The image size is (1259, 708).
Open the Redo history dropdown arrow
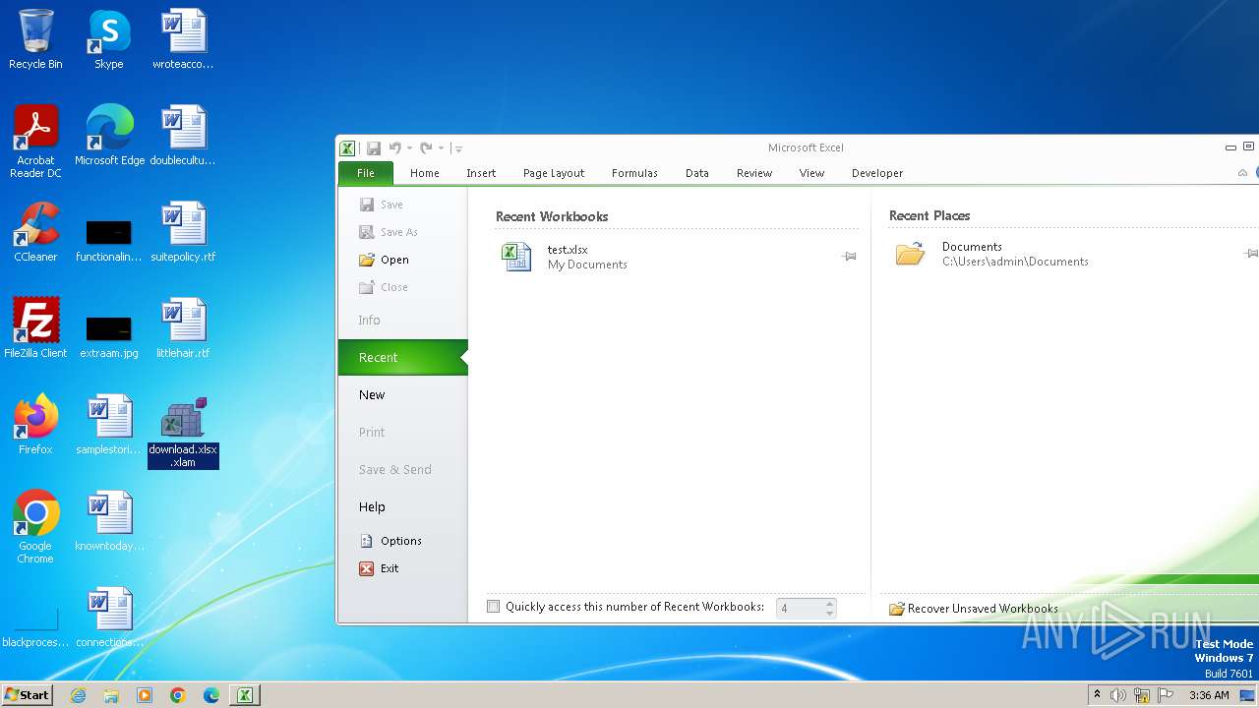click(x=441, y=148)
